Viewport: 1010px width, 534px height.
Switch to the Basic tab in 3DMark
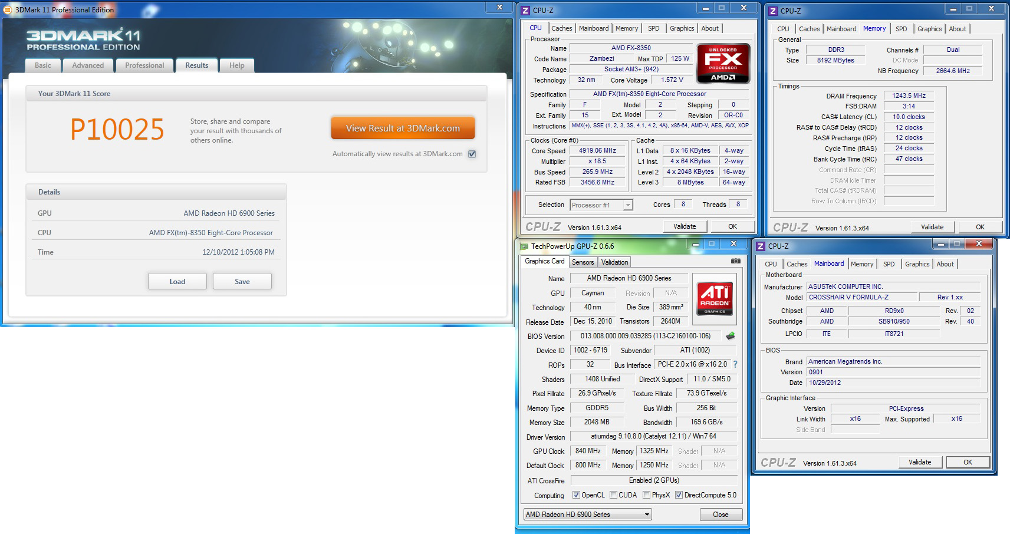point(43,65)
